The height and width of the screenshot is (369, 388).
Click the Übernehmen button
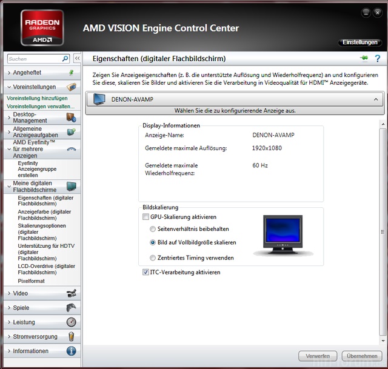(x=362, y=356)
